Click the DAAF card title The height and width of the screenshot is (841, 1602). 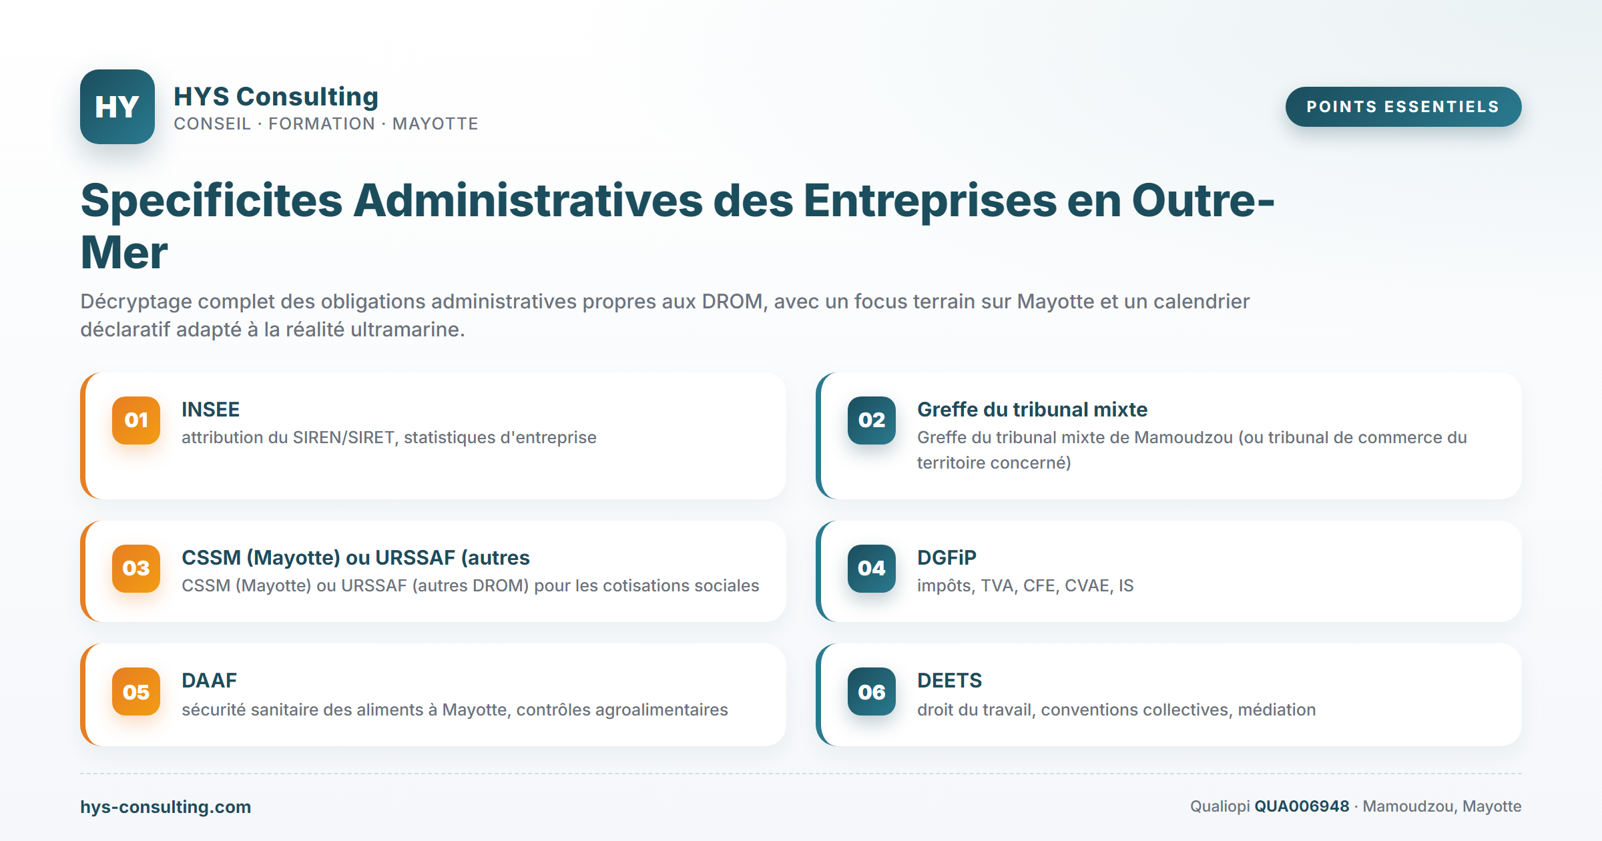pos(209,680)
